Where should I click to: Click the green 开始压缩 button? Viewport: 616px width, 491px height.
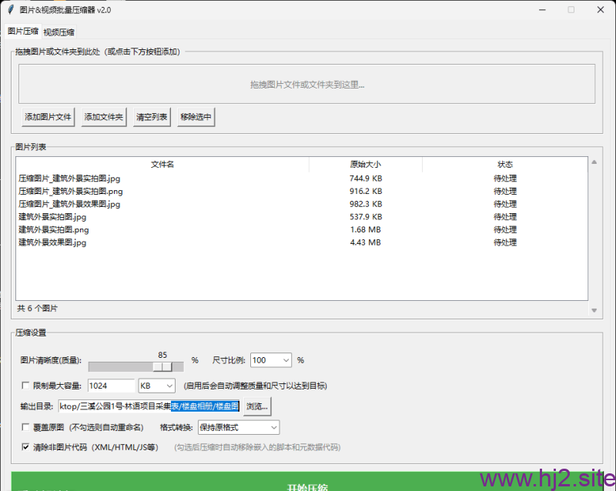306,483
